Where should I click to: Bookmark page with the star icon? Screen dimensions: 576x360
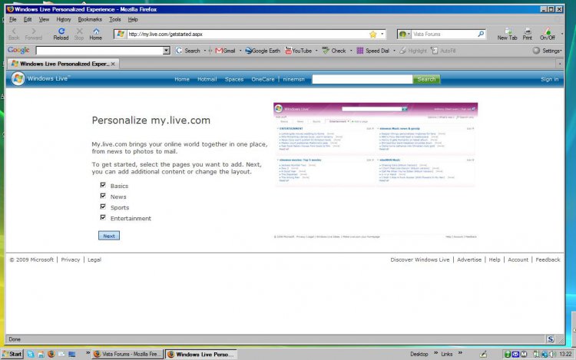372,34
